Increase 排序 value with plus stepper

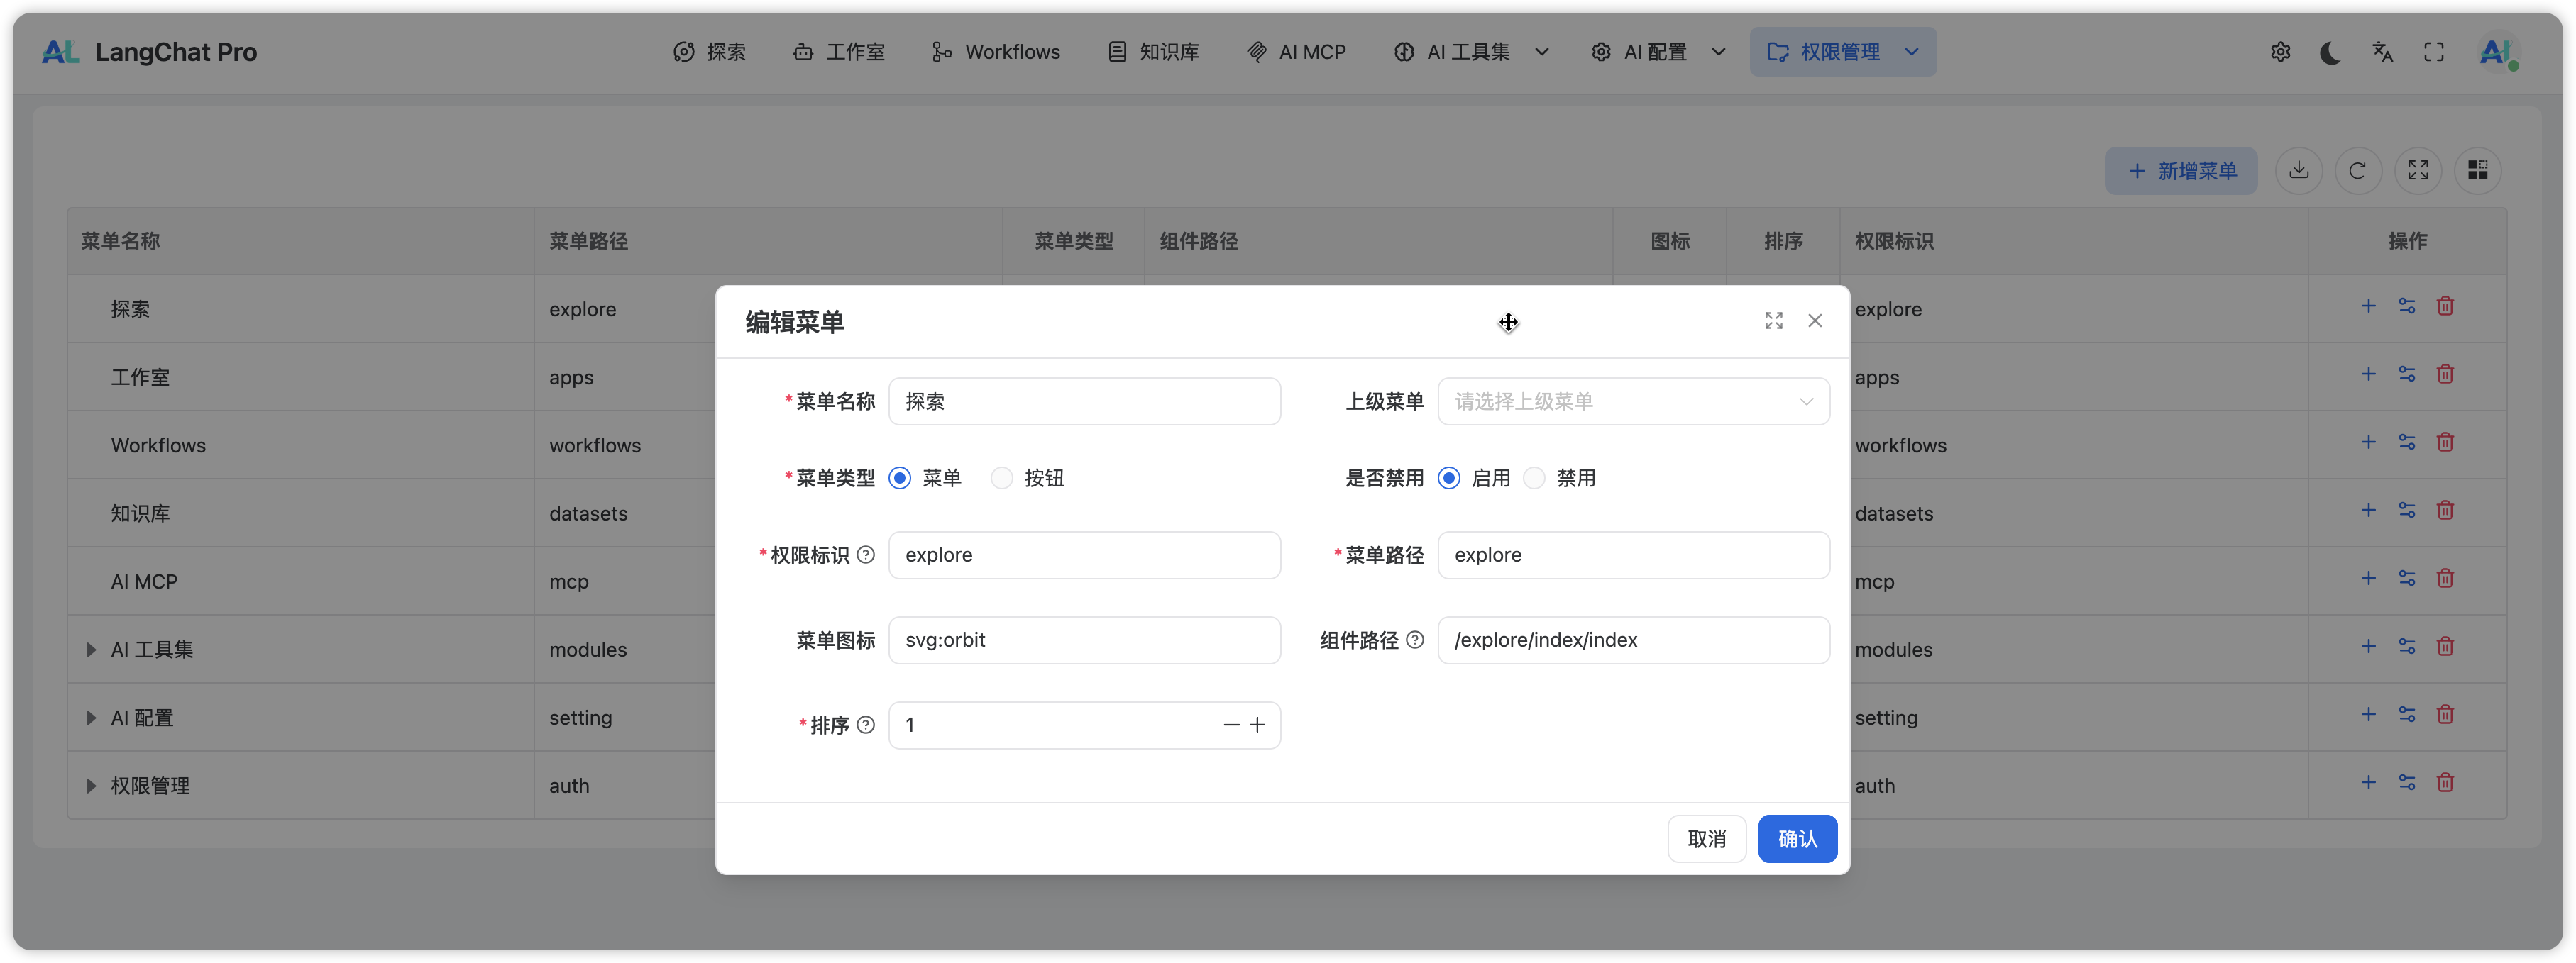pos(1257,725)
